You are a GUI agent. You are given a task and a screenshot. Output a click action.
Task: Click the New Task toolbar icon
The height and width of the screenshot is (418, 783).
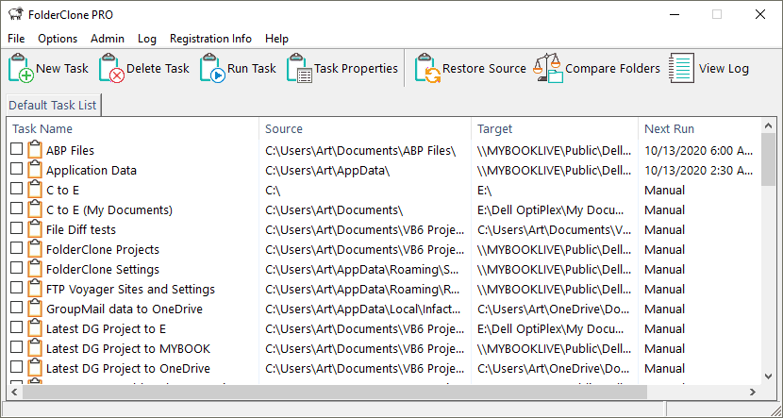(x=21, y=68)
